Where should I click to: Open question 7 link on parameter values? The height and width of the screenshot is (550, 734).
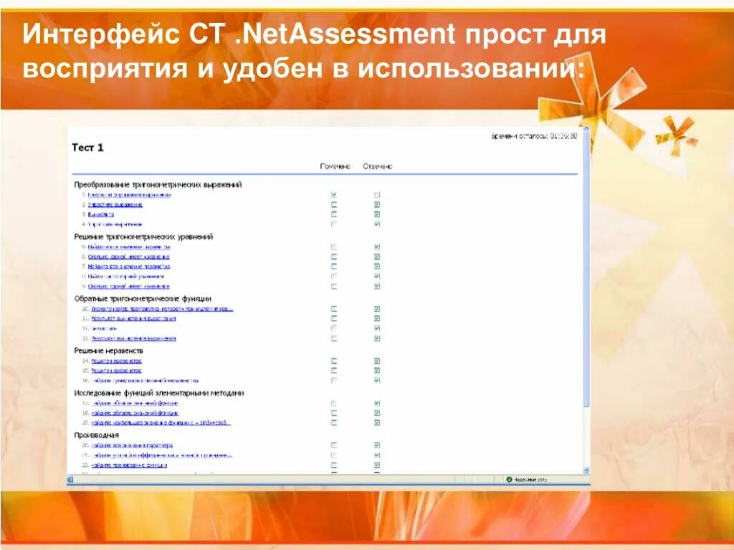tap(129, 266)
